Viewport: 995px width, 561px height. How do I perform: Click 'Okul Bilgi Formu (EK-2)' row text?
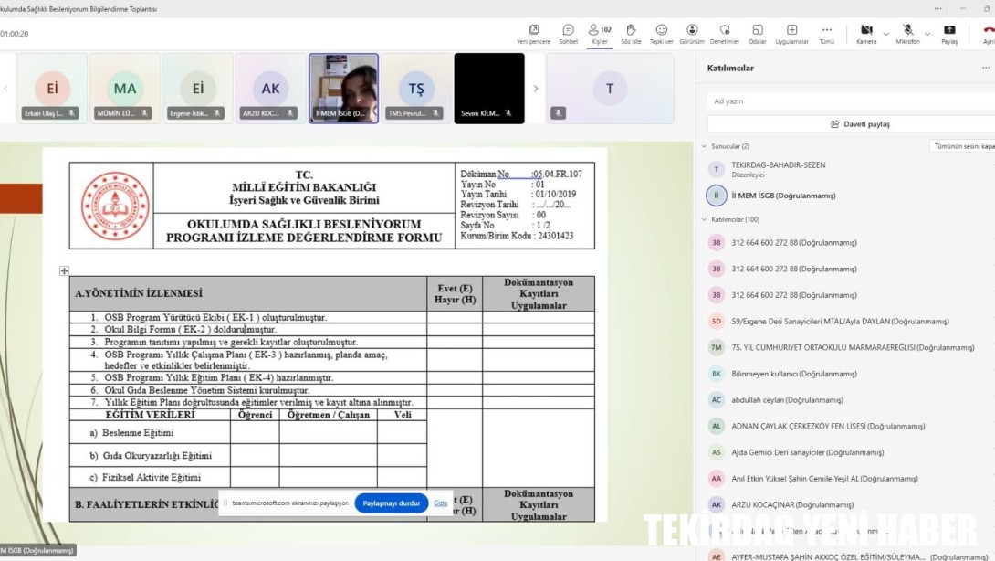pos(191,330)
